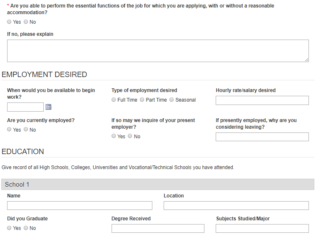Click the 'If no, please explain' text area
Image resolution: width=316 pixels, height=237 pixels.
pyautogui.click(x=158, y=51)
